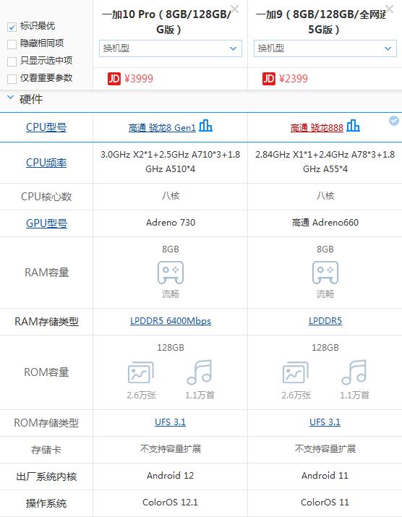Open the 高通 骁龙888 link

click(317, 127)
